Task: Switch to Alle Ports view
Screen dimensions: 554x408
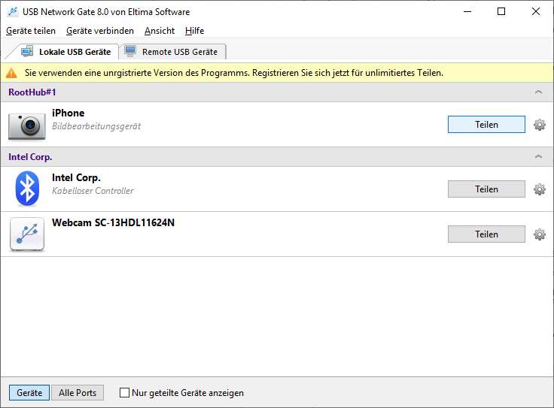Action: (78, 392)
